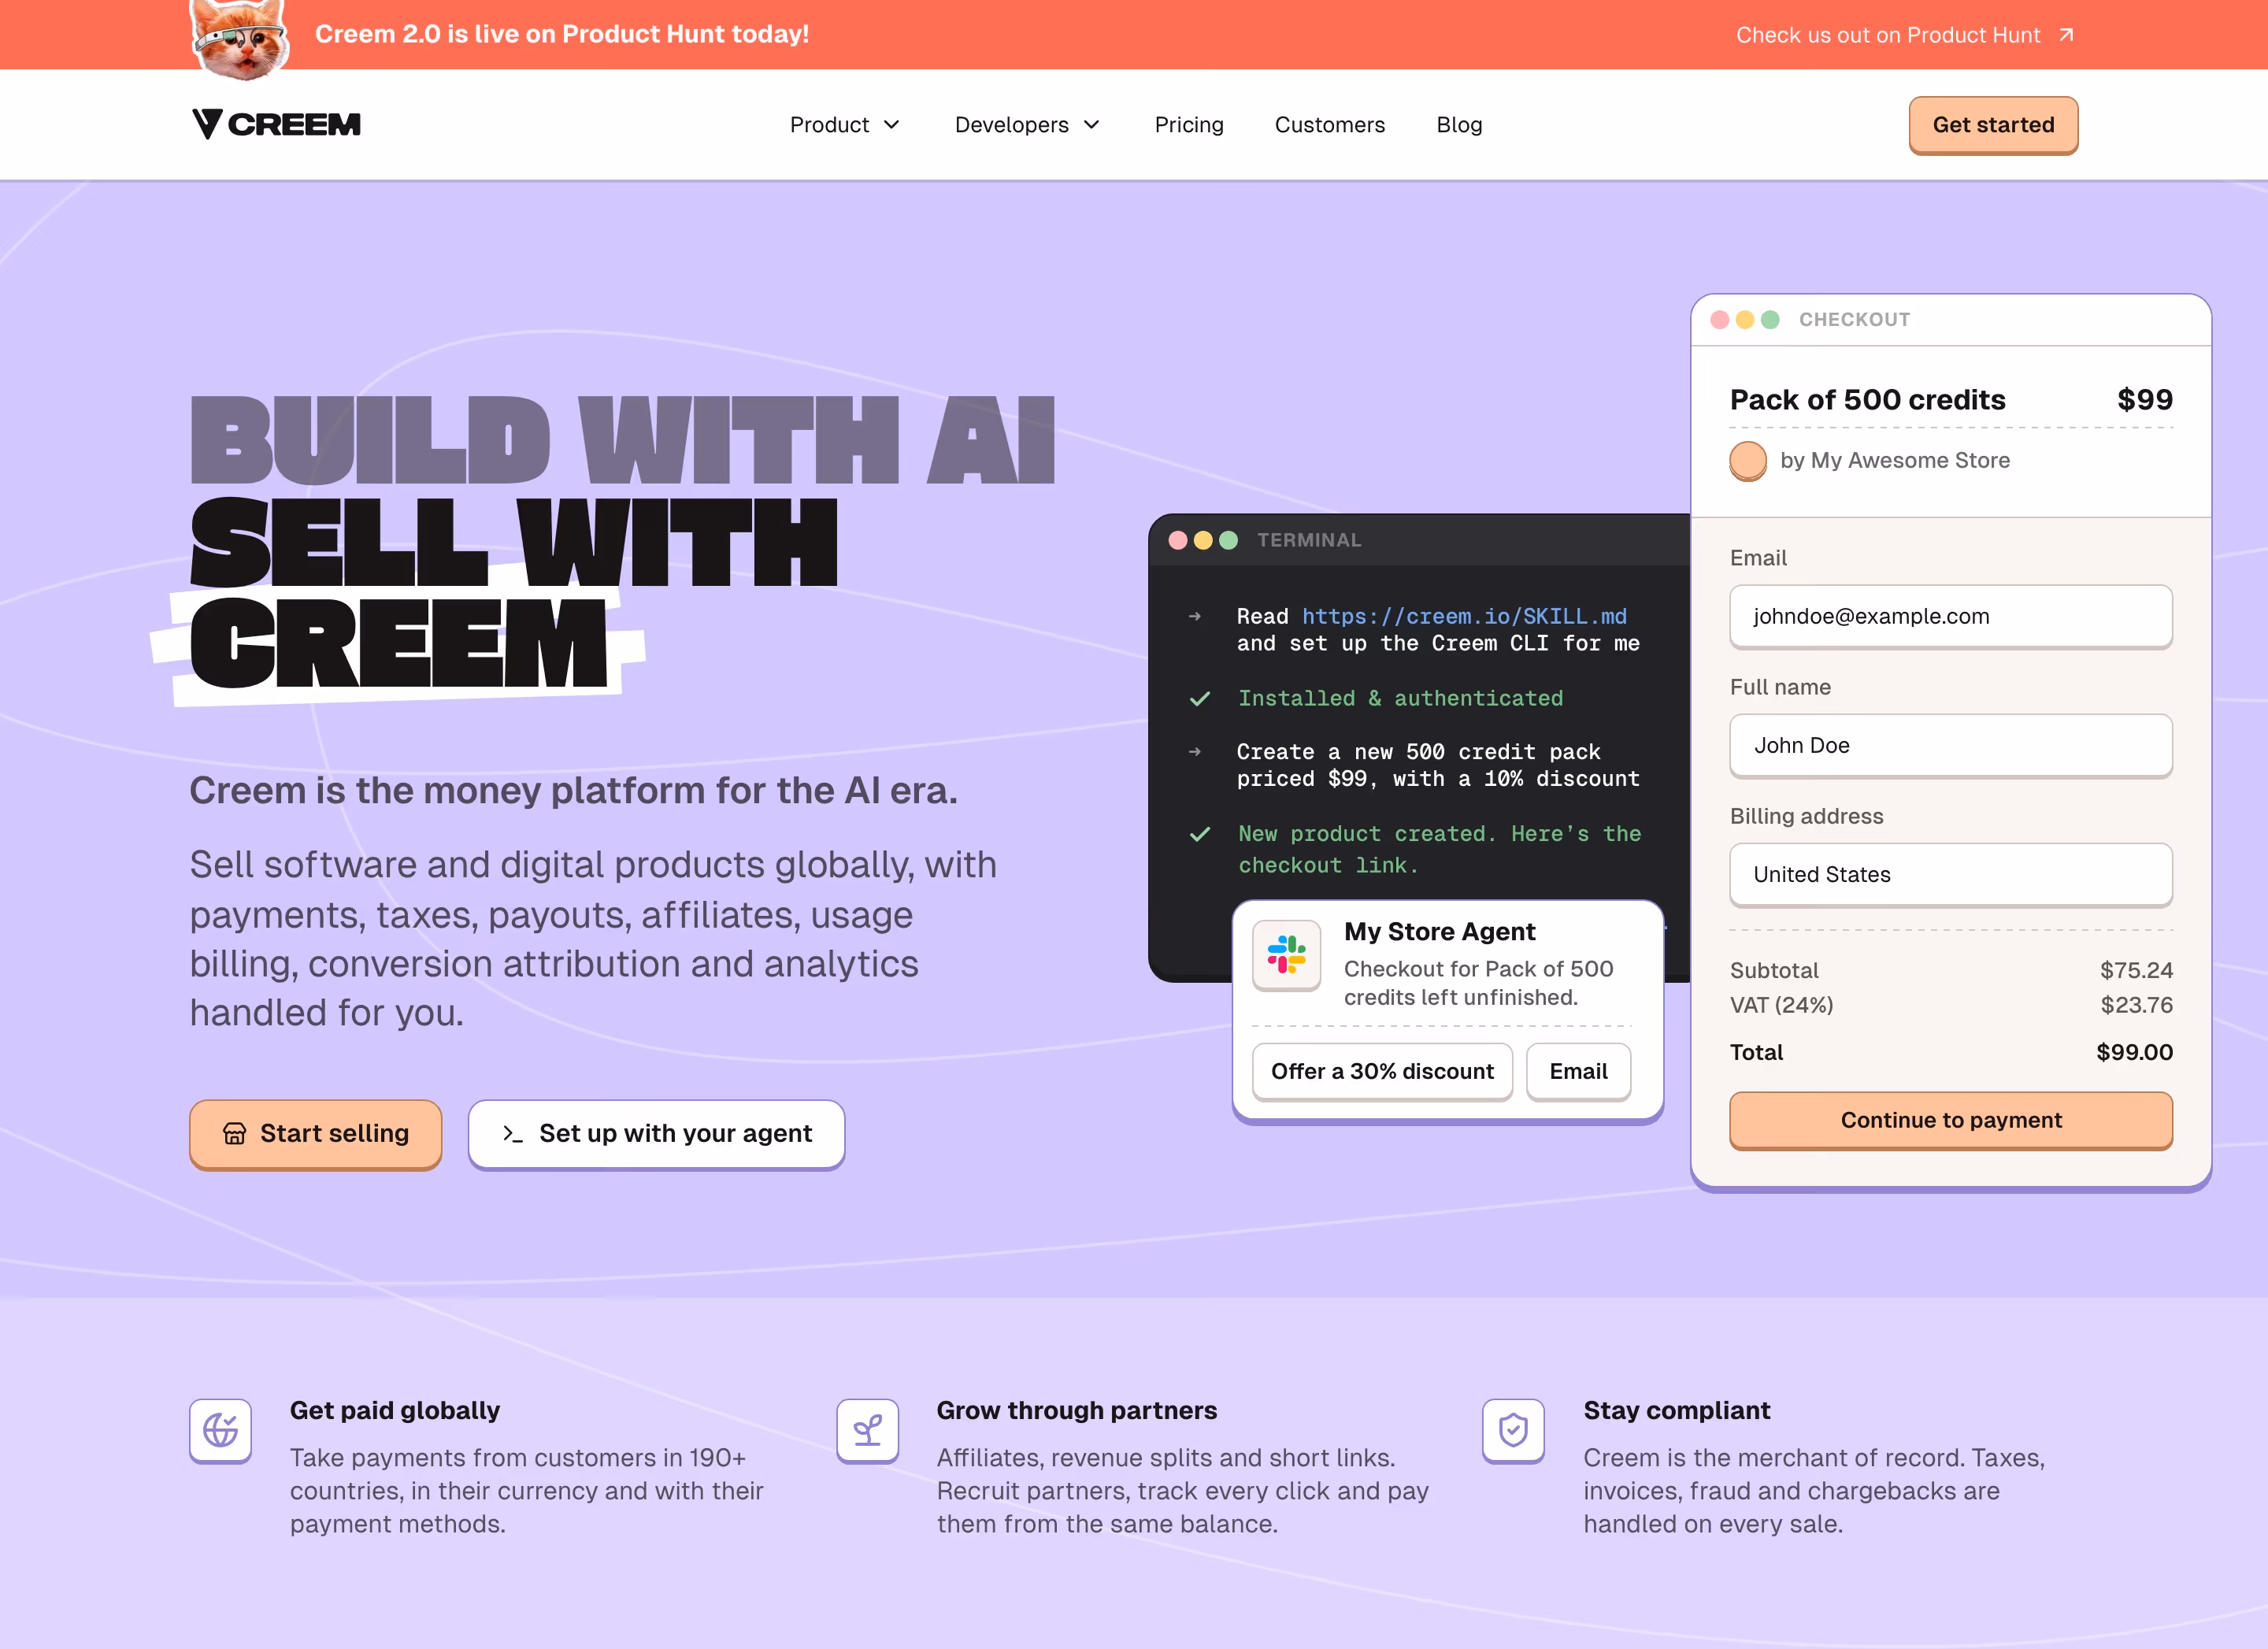Click the Slack icon in My Store Agent card

point(1287,955)
